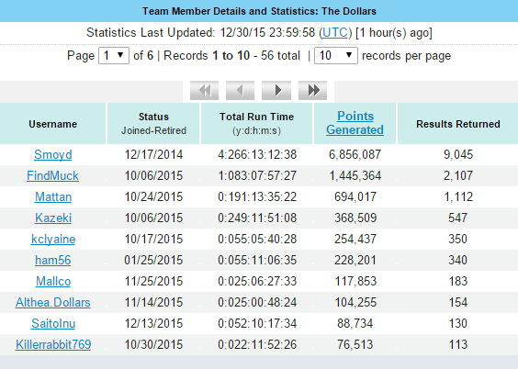The image size is (518, 369).
Task: Go to first page of records
Action: 204,90
